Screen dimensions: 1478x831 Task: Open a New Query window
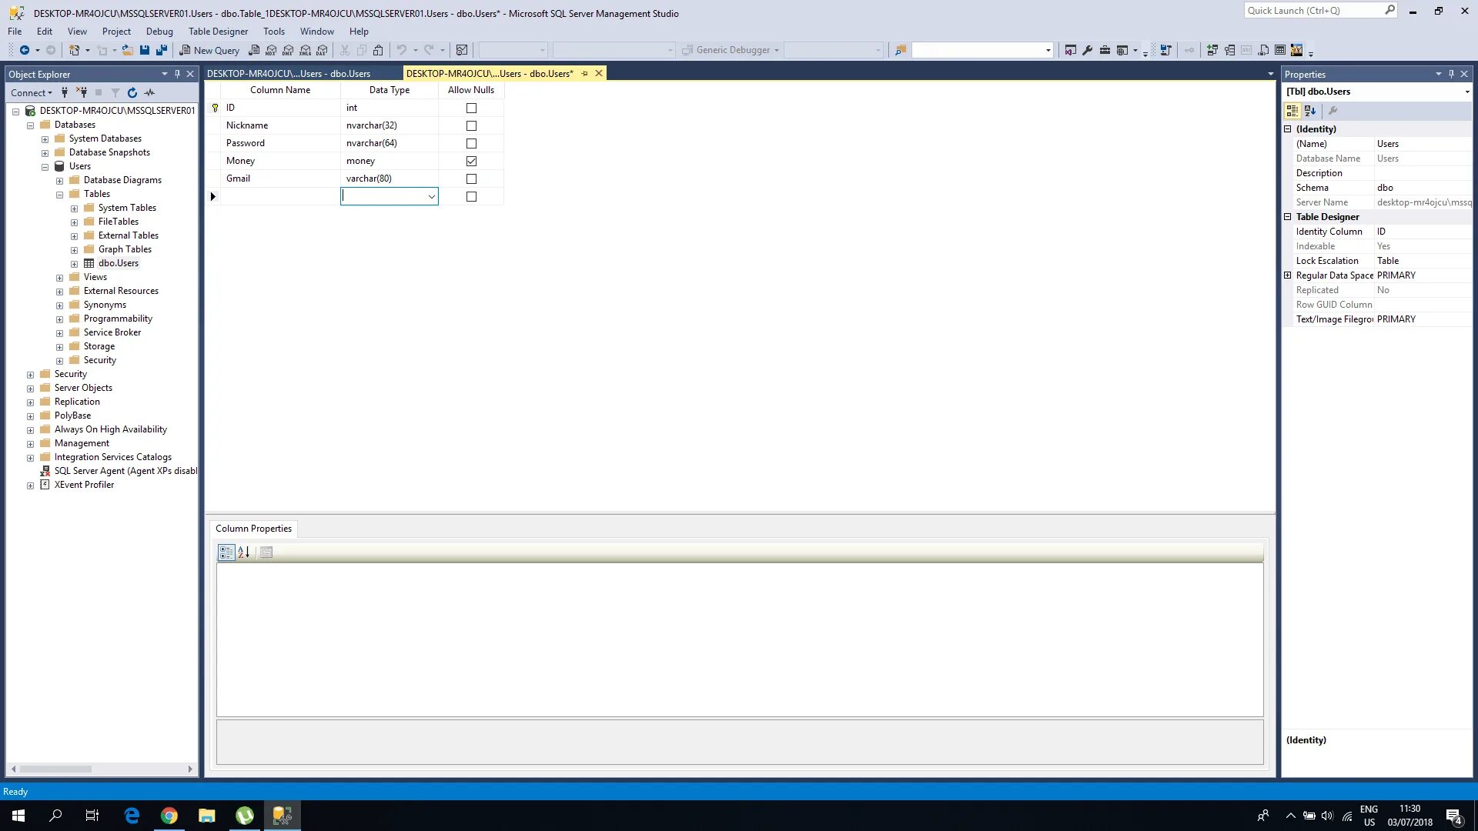(x=209, y=50)
